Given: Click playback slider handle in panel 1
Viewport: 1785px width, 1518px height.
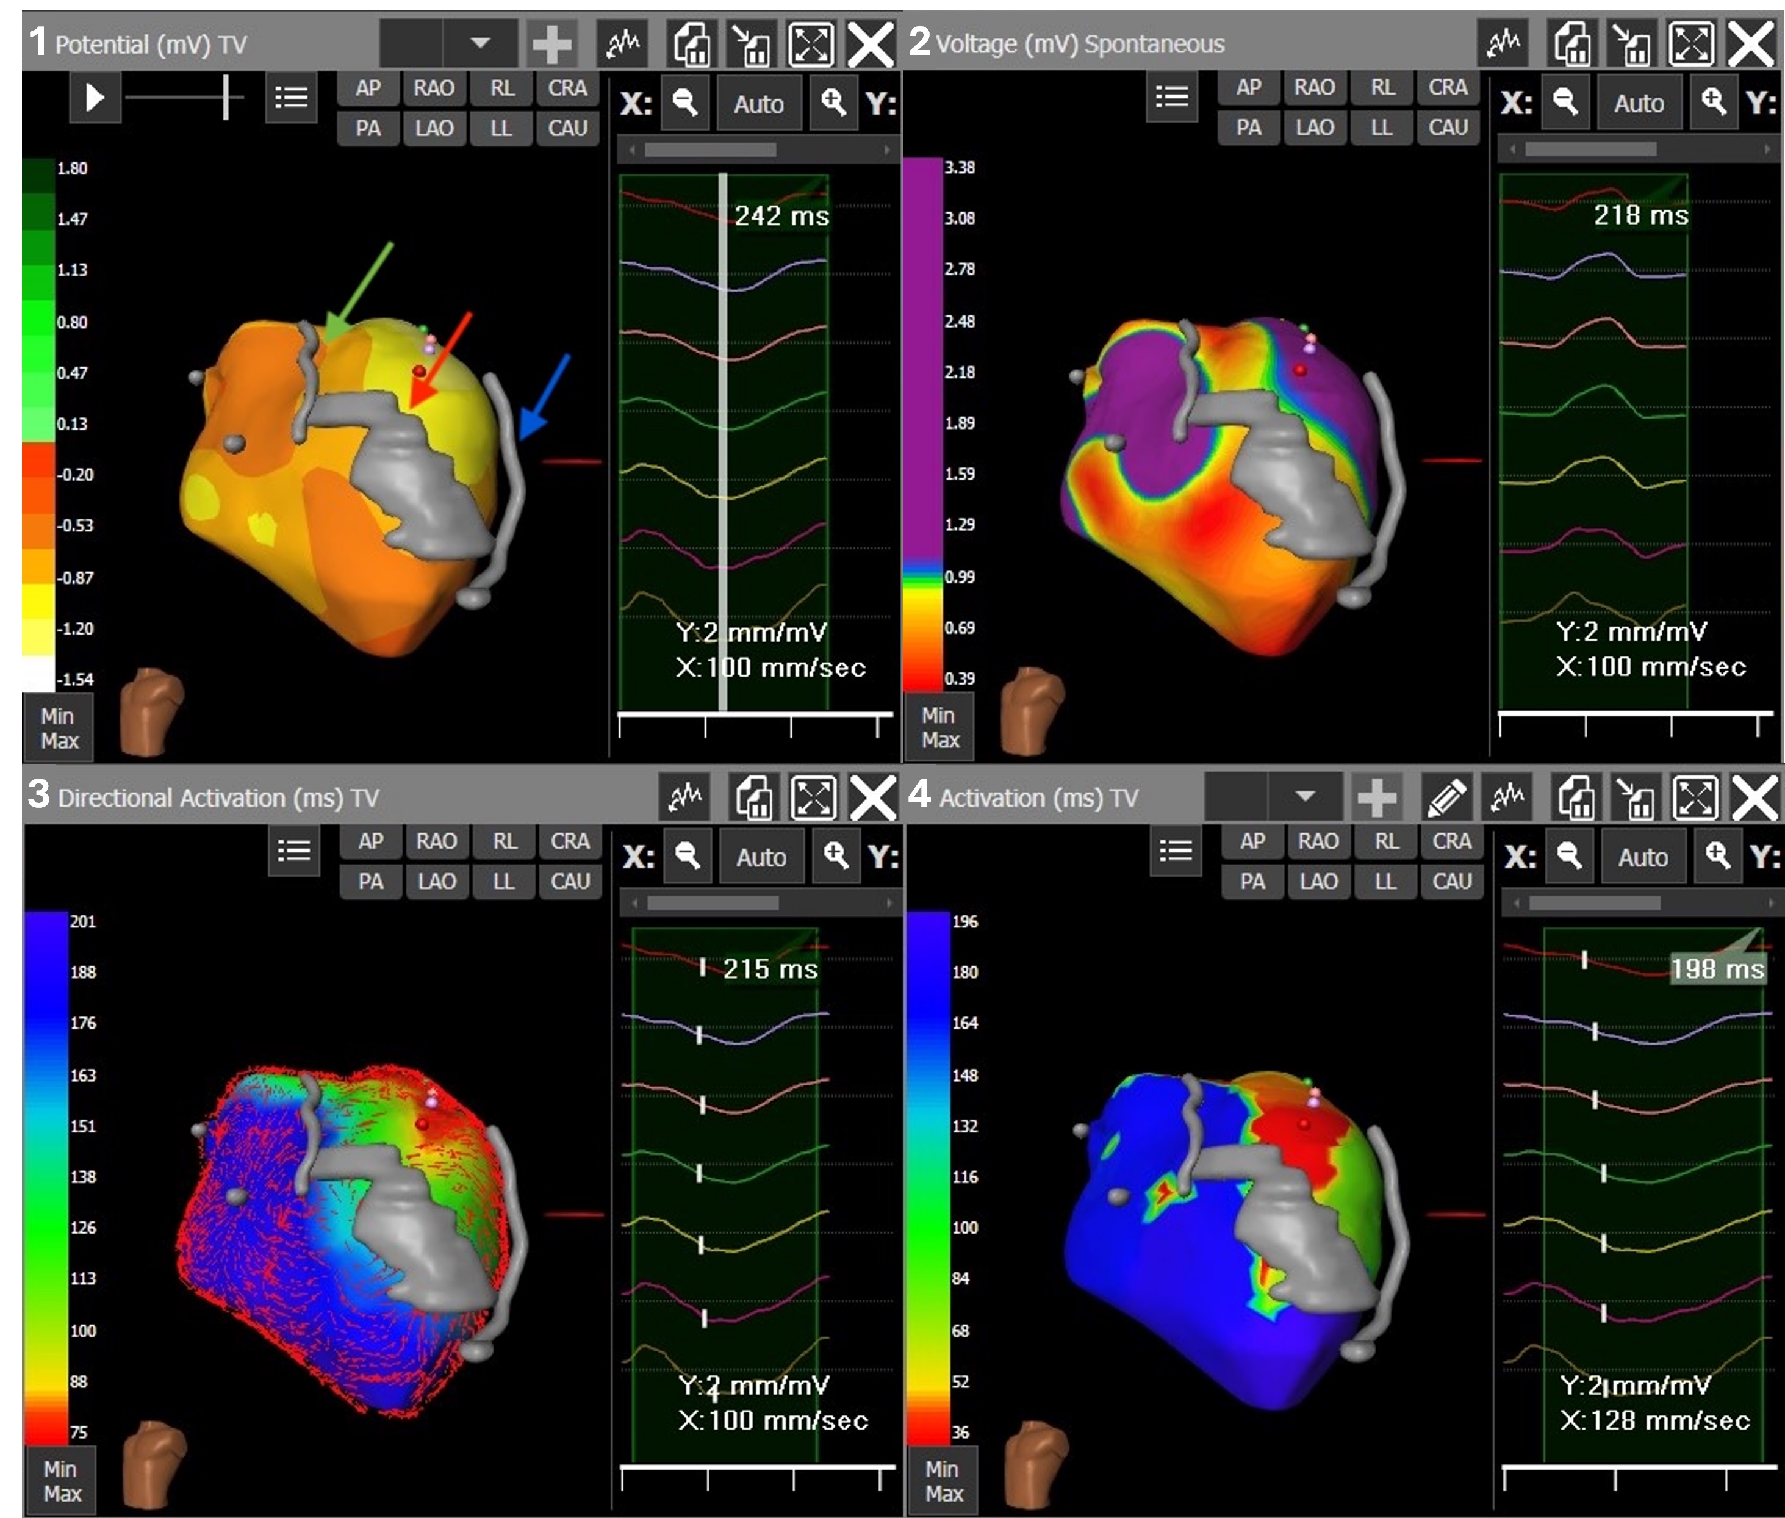Looking at the screenshot, I should point(226,96).
